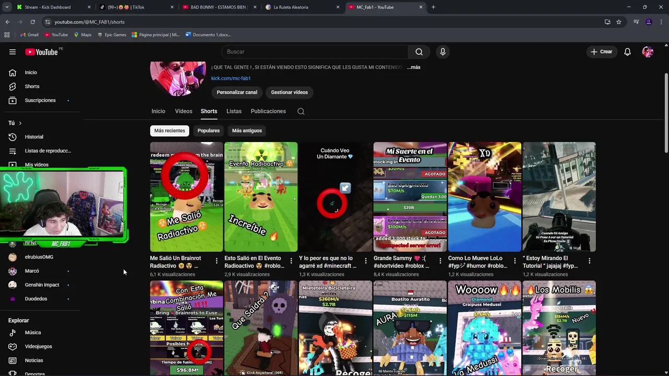The image size is (669, 376).
Task: Open options for 'Estoy Mirando El Tutorial' short
Action: (x=590, y=261)
